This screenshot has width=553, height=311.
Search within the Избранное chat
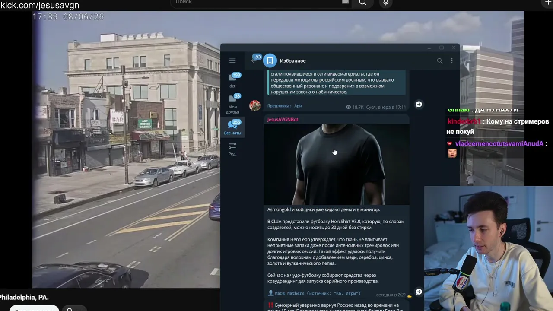[440, 61]
